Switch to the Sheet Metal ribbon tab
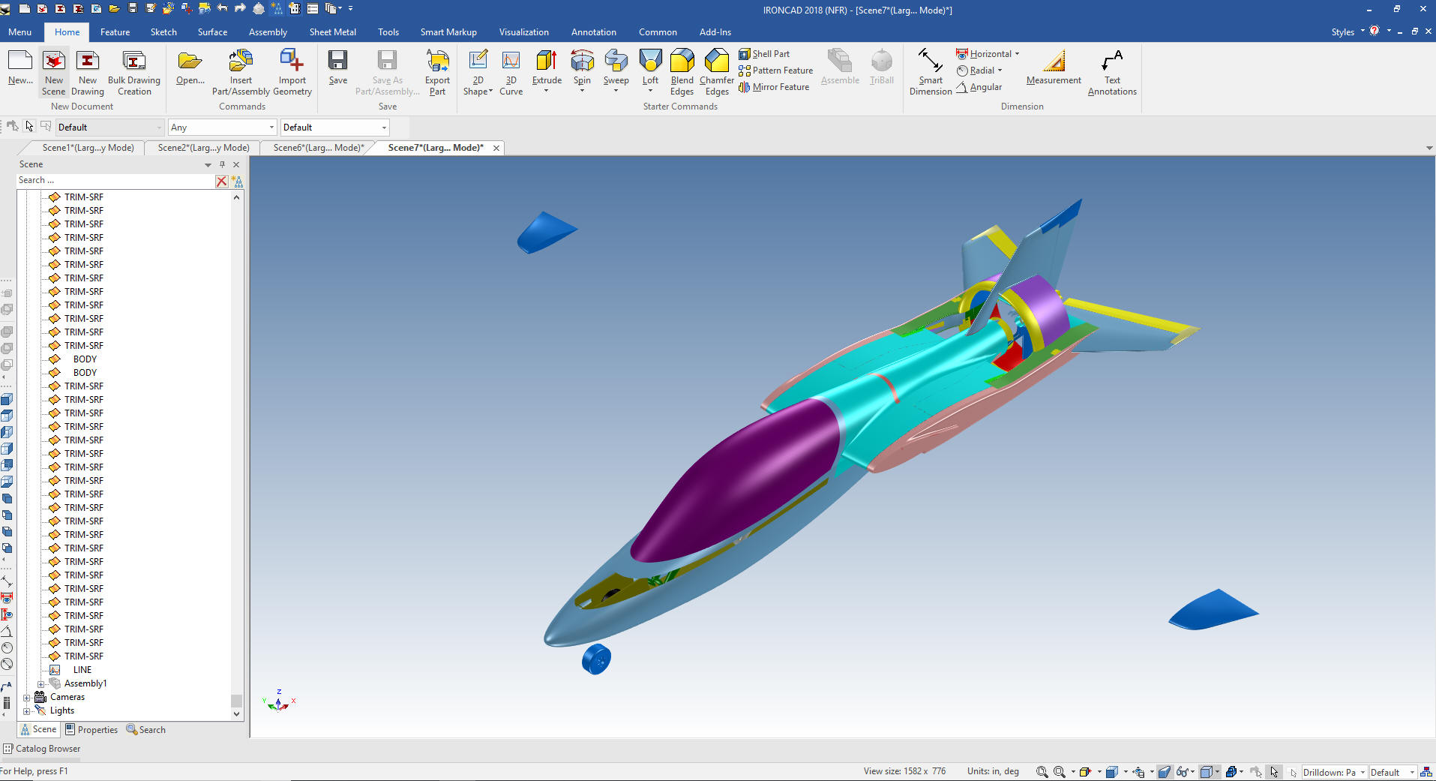 point(332,32)
